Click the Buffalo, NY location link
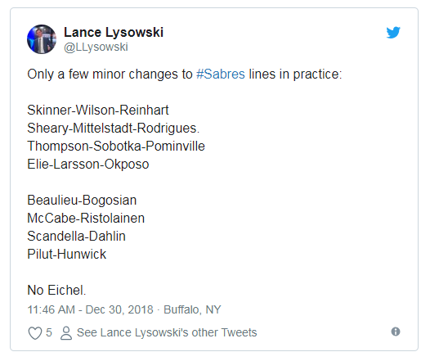Image resolution: width=430 pixels, height=361 pixels. click(x=192, y=309)
